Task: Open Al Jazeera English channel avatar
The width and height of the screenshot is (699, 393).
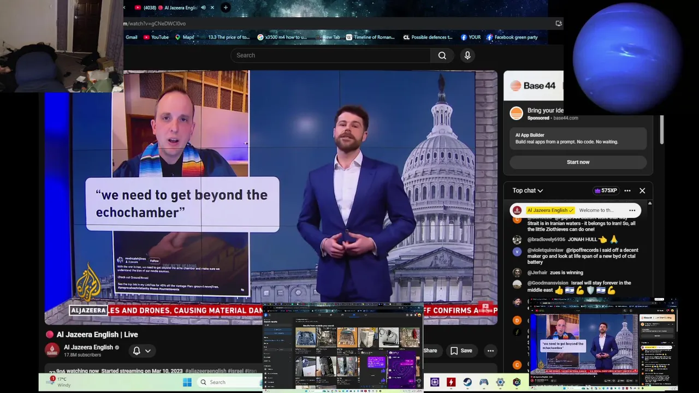Action: coord(52,350)
